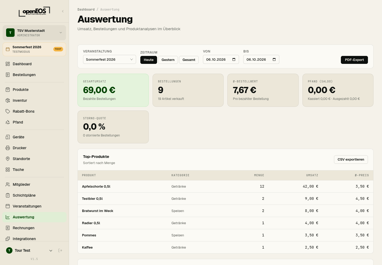Expand the TSV Musterstadt organization switcher
This screenshot has height=265, width=382.
click(34, 33)
